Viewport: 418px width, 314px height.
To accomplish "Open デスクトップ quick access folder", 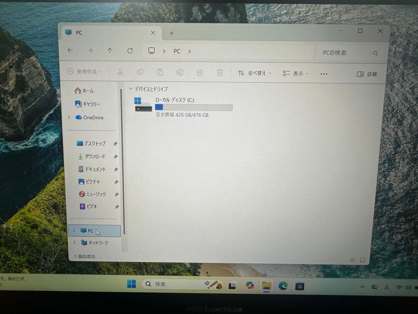I will point(91,144).
